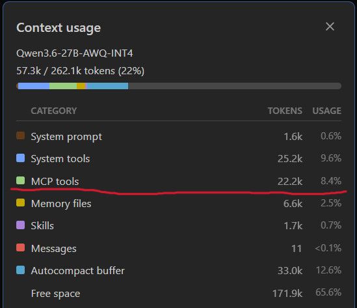Select the MCP tools row label
This screenshot has height=308, width=357.
[x=55, y=182]
